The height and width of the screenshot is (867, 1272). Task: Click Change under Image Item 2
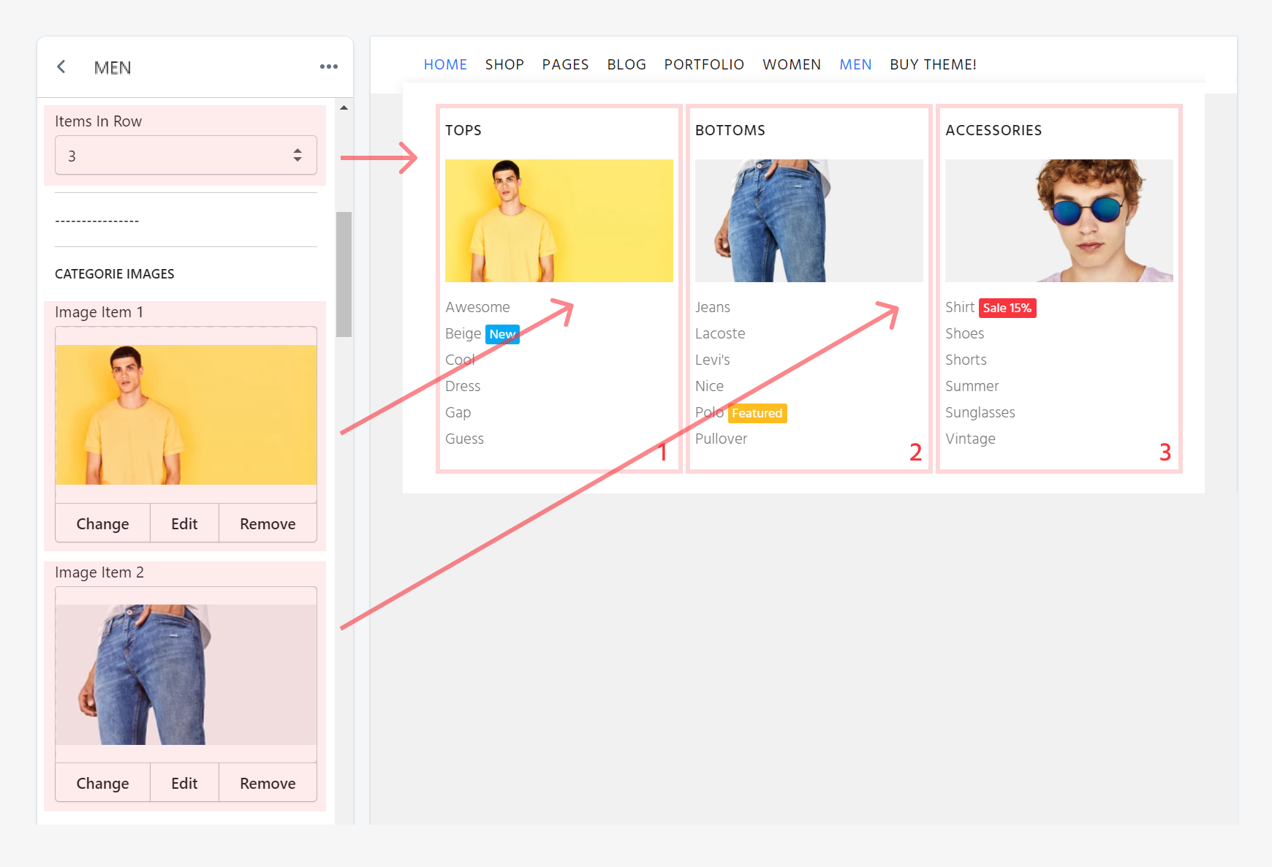[102, 783]
